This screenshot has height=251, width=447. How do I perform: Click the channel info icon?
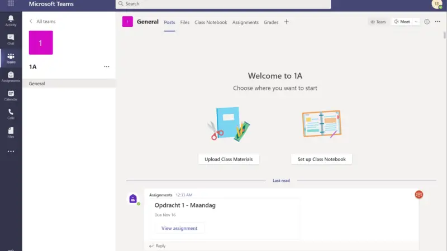(427, 22)
